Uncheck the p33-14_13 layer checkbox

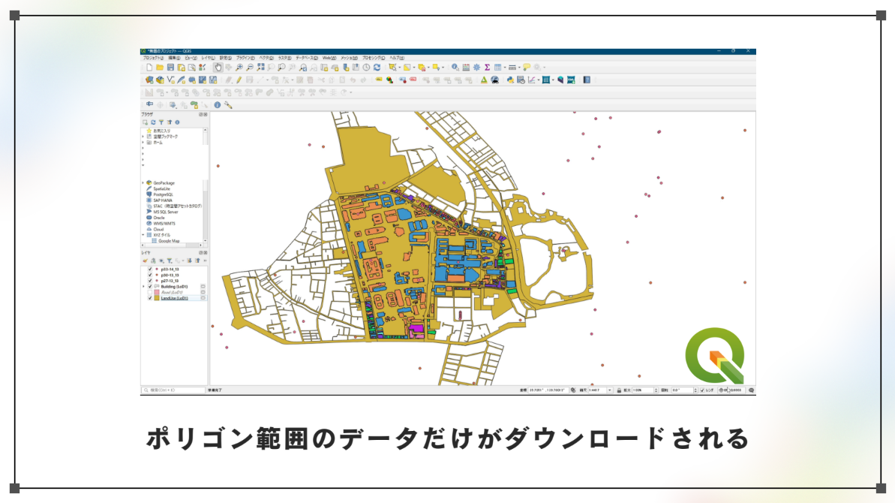click(150, 270)
